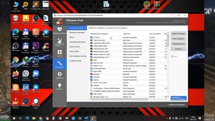Open Firefox desktop shortcut
The width and height of the screenshot is (215, 121).
coord(16,75)
